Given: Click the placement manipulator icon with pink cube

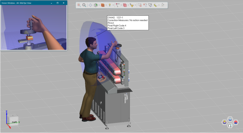Looking at the screenshot, I should click(x=140, y=5).
